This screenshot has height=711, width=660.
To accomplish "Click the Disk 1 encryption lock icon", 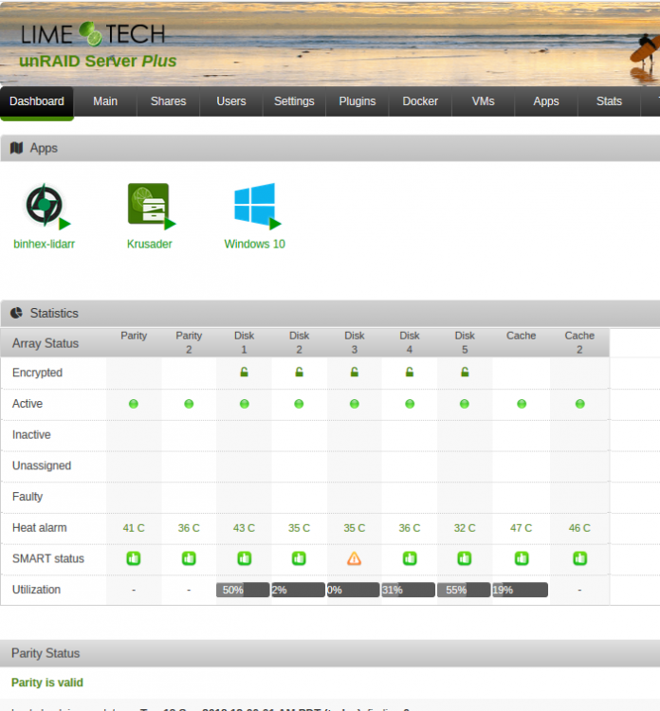I will pyautogui.click(x=244, y=373).
